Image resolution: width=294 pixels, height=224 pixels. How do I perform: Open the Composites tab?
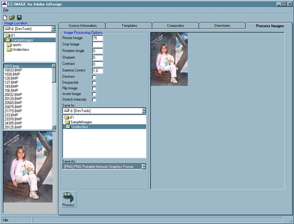[175, 26]
